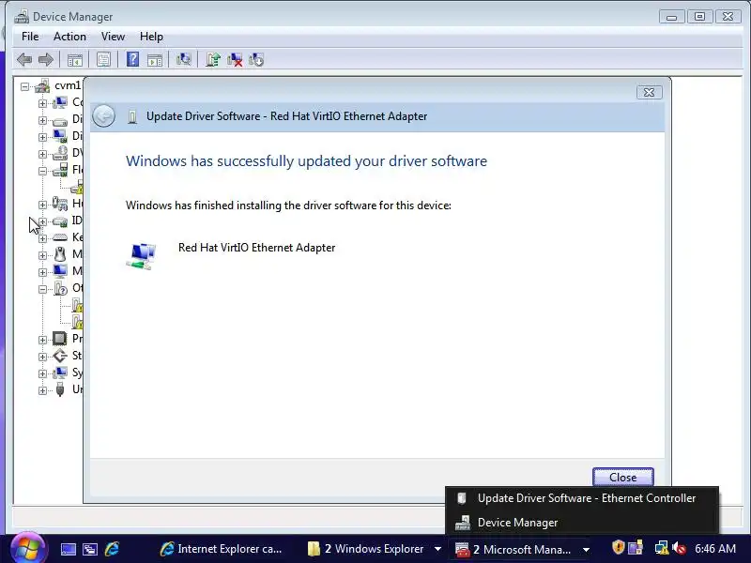Select the warning device under floppy controllers

[77, 187]
